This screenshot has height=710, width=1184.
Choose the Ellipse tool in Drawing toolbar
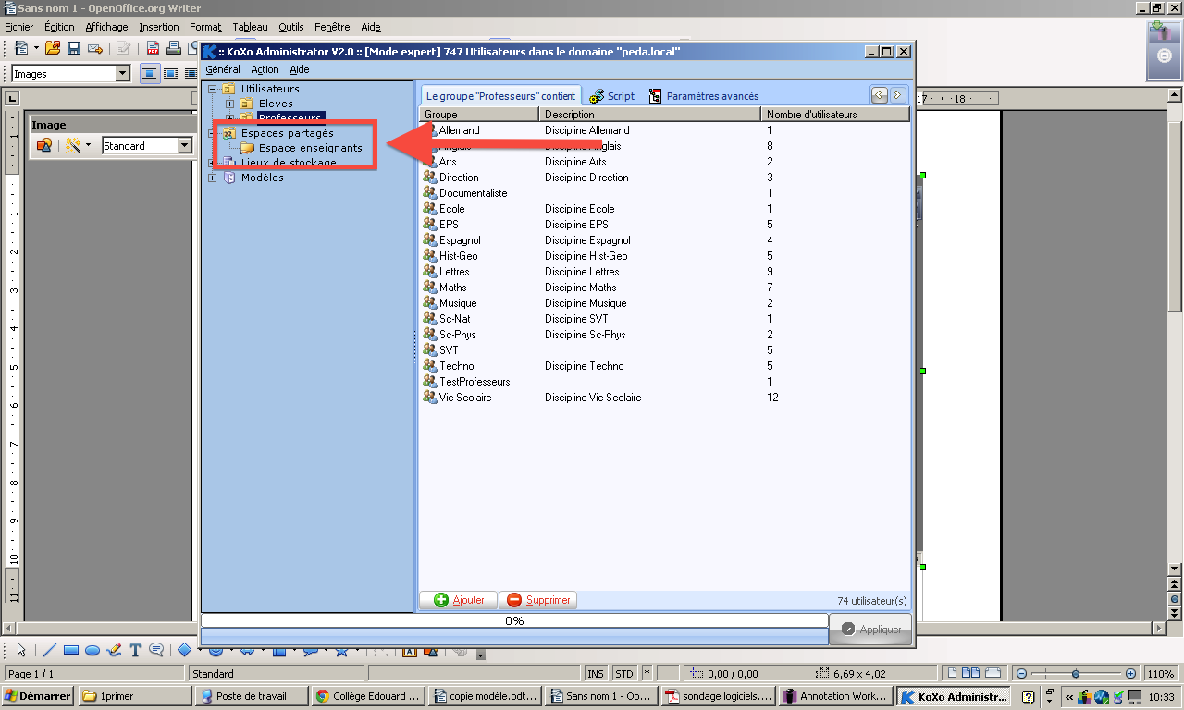click(92, 650)
